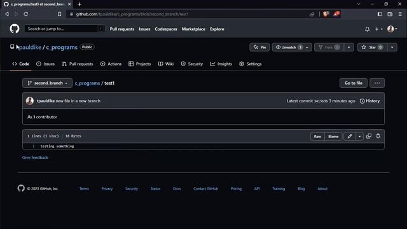Open the three-dots file options menu

click(377, 83)
